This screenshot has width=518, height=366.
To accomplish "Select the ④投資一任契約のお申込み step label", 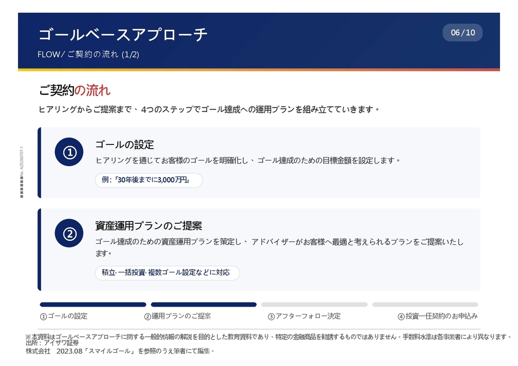I will (x=438, y=316).
